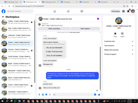Bookmark this page with the star icon
This screenshot has width=138, height=103.
127,6
